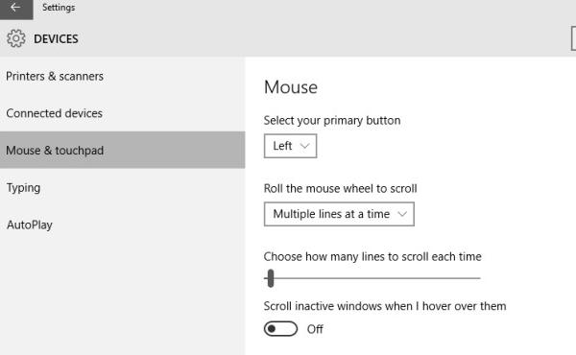Go back using the arrow icon

click(15, 8)
